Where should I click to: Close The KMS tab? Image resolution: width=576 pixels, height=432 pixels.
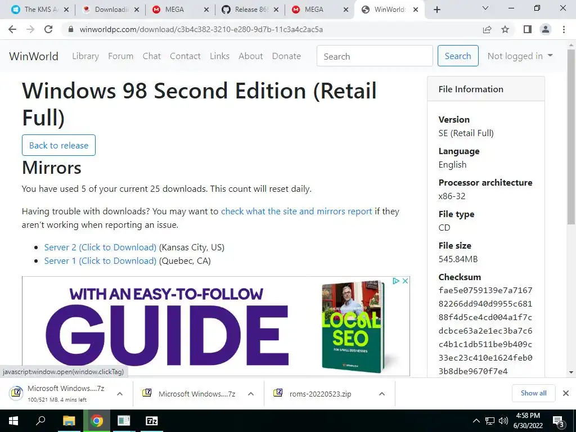(x=66, y=10)
